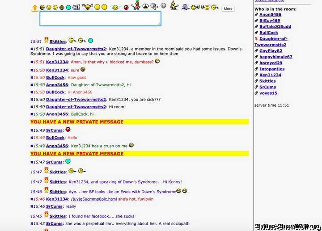Insert the teal circle emoticon from toolbar
This screenshot has width=322, height=231.
(x=68, y=8)
